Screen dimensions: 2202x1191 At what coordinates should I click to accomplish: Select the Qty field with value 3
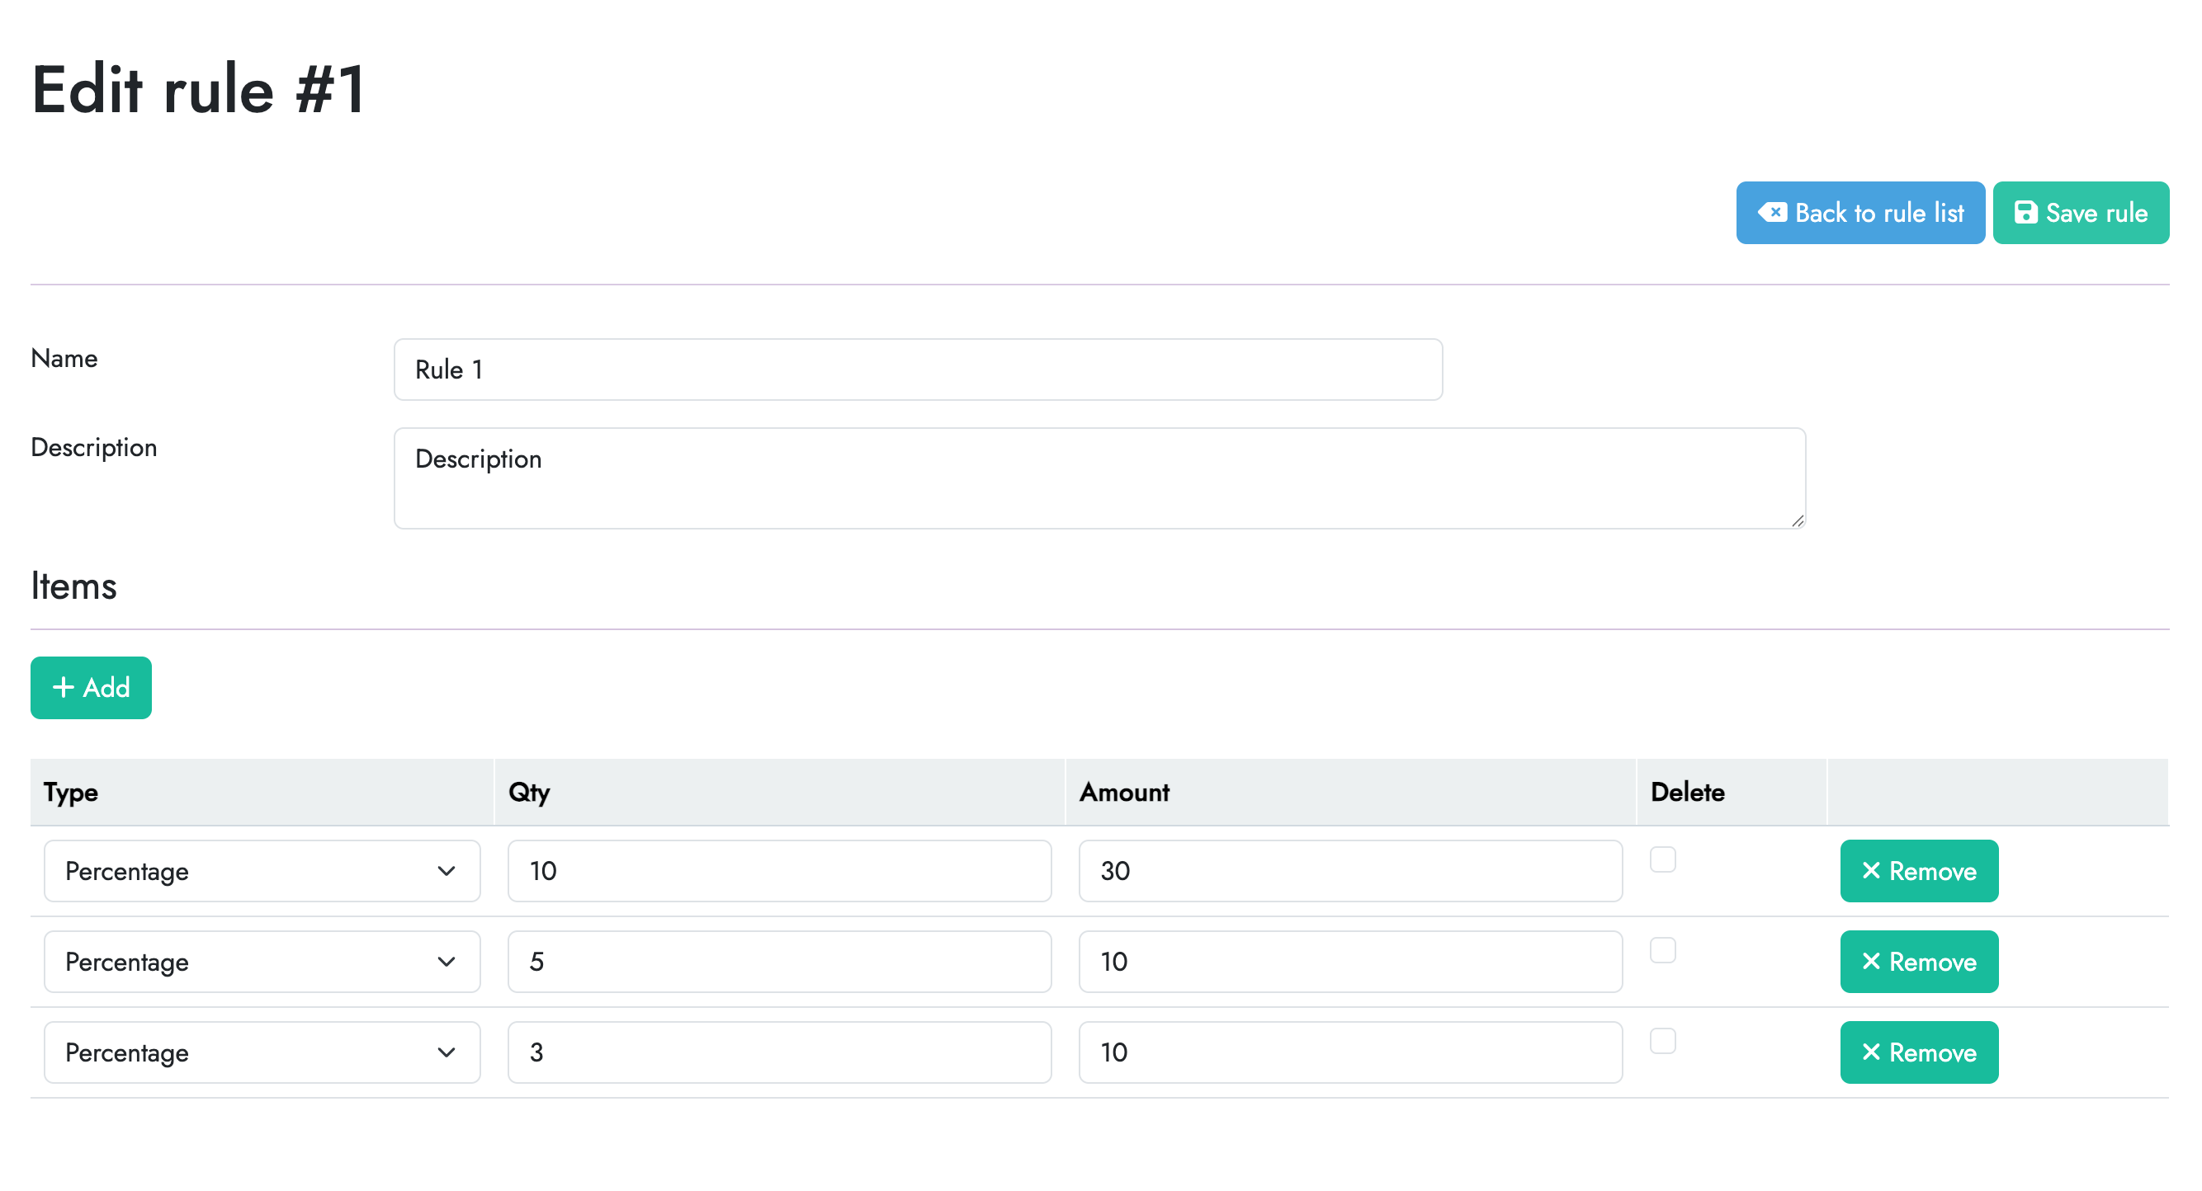point(779,1052)
